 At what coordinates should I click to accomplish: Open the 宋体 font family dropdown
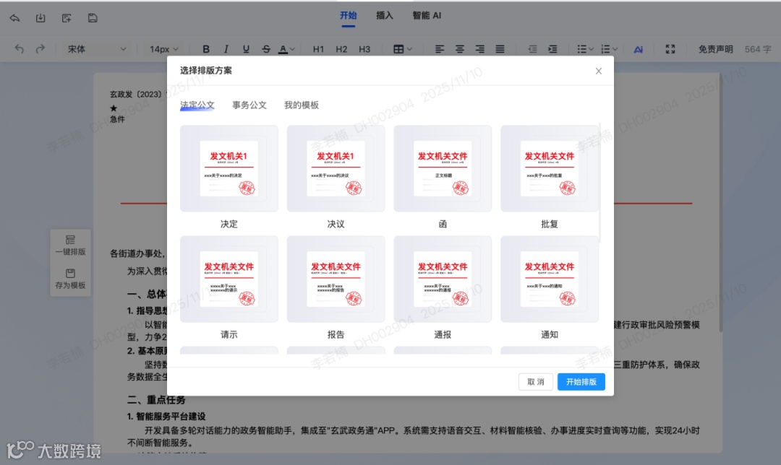(97, 48)
